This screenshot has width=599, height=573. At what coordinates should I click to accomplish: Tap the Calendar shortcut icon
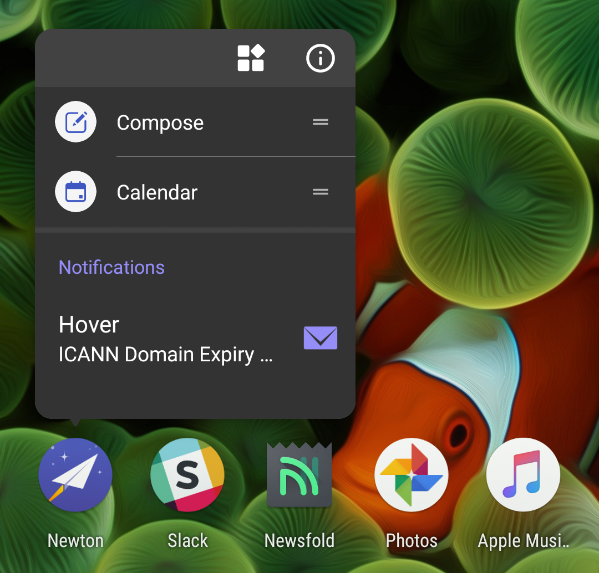point(75,191)
